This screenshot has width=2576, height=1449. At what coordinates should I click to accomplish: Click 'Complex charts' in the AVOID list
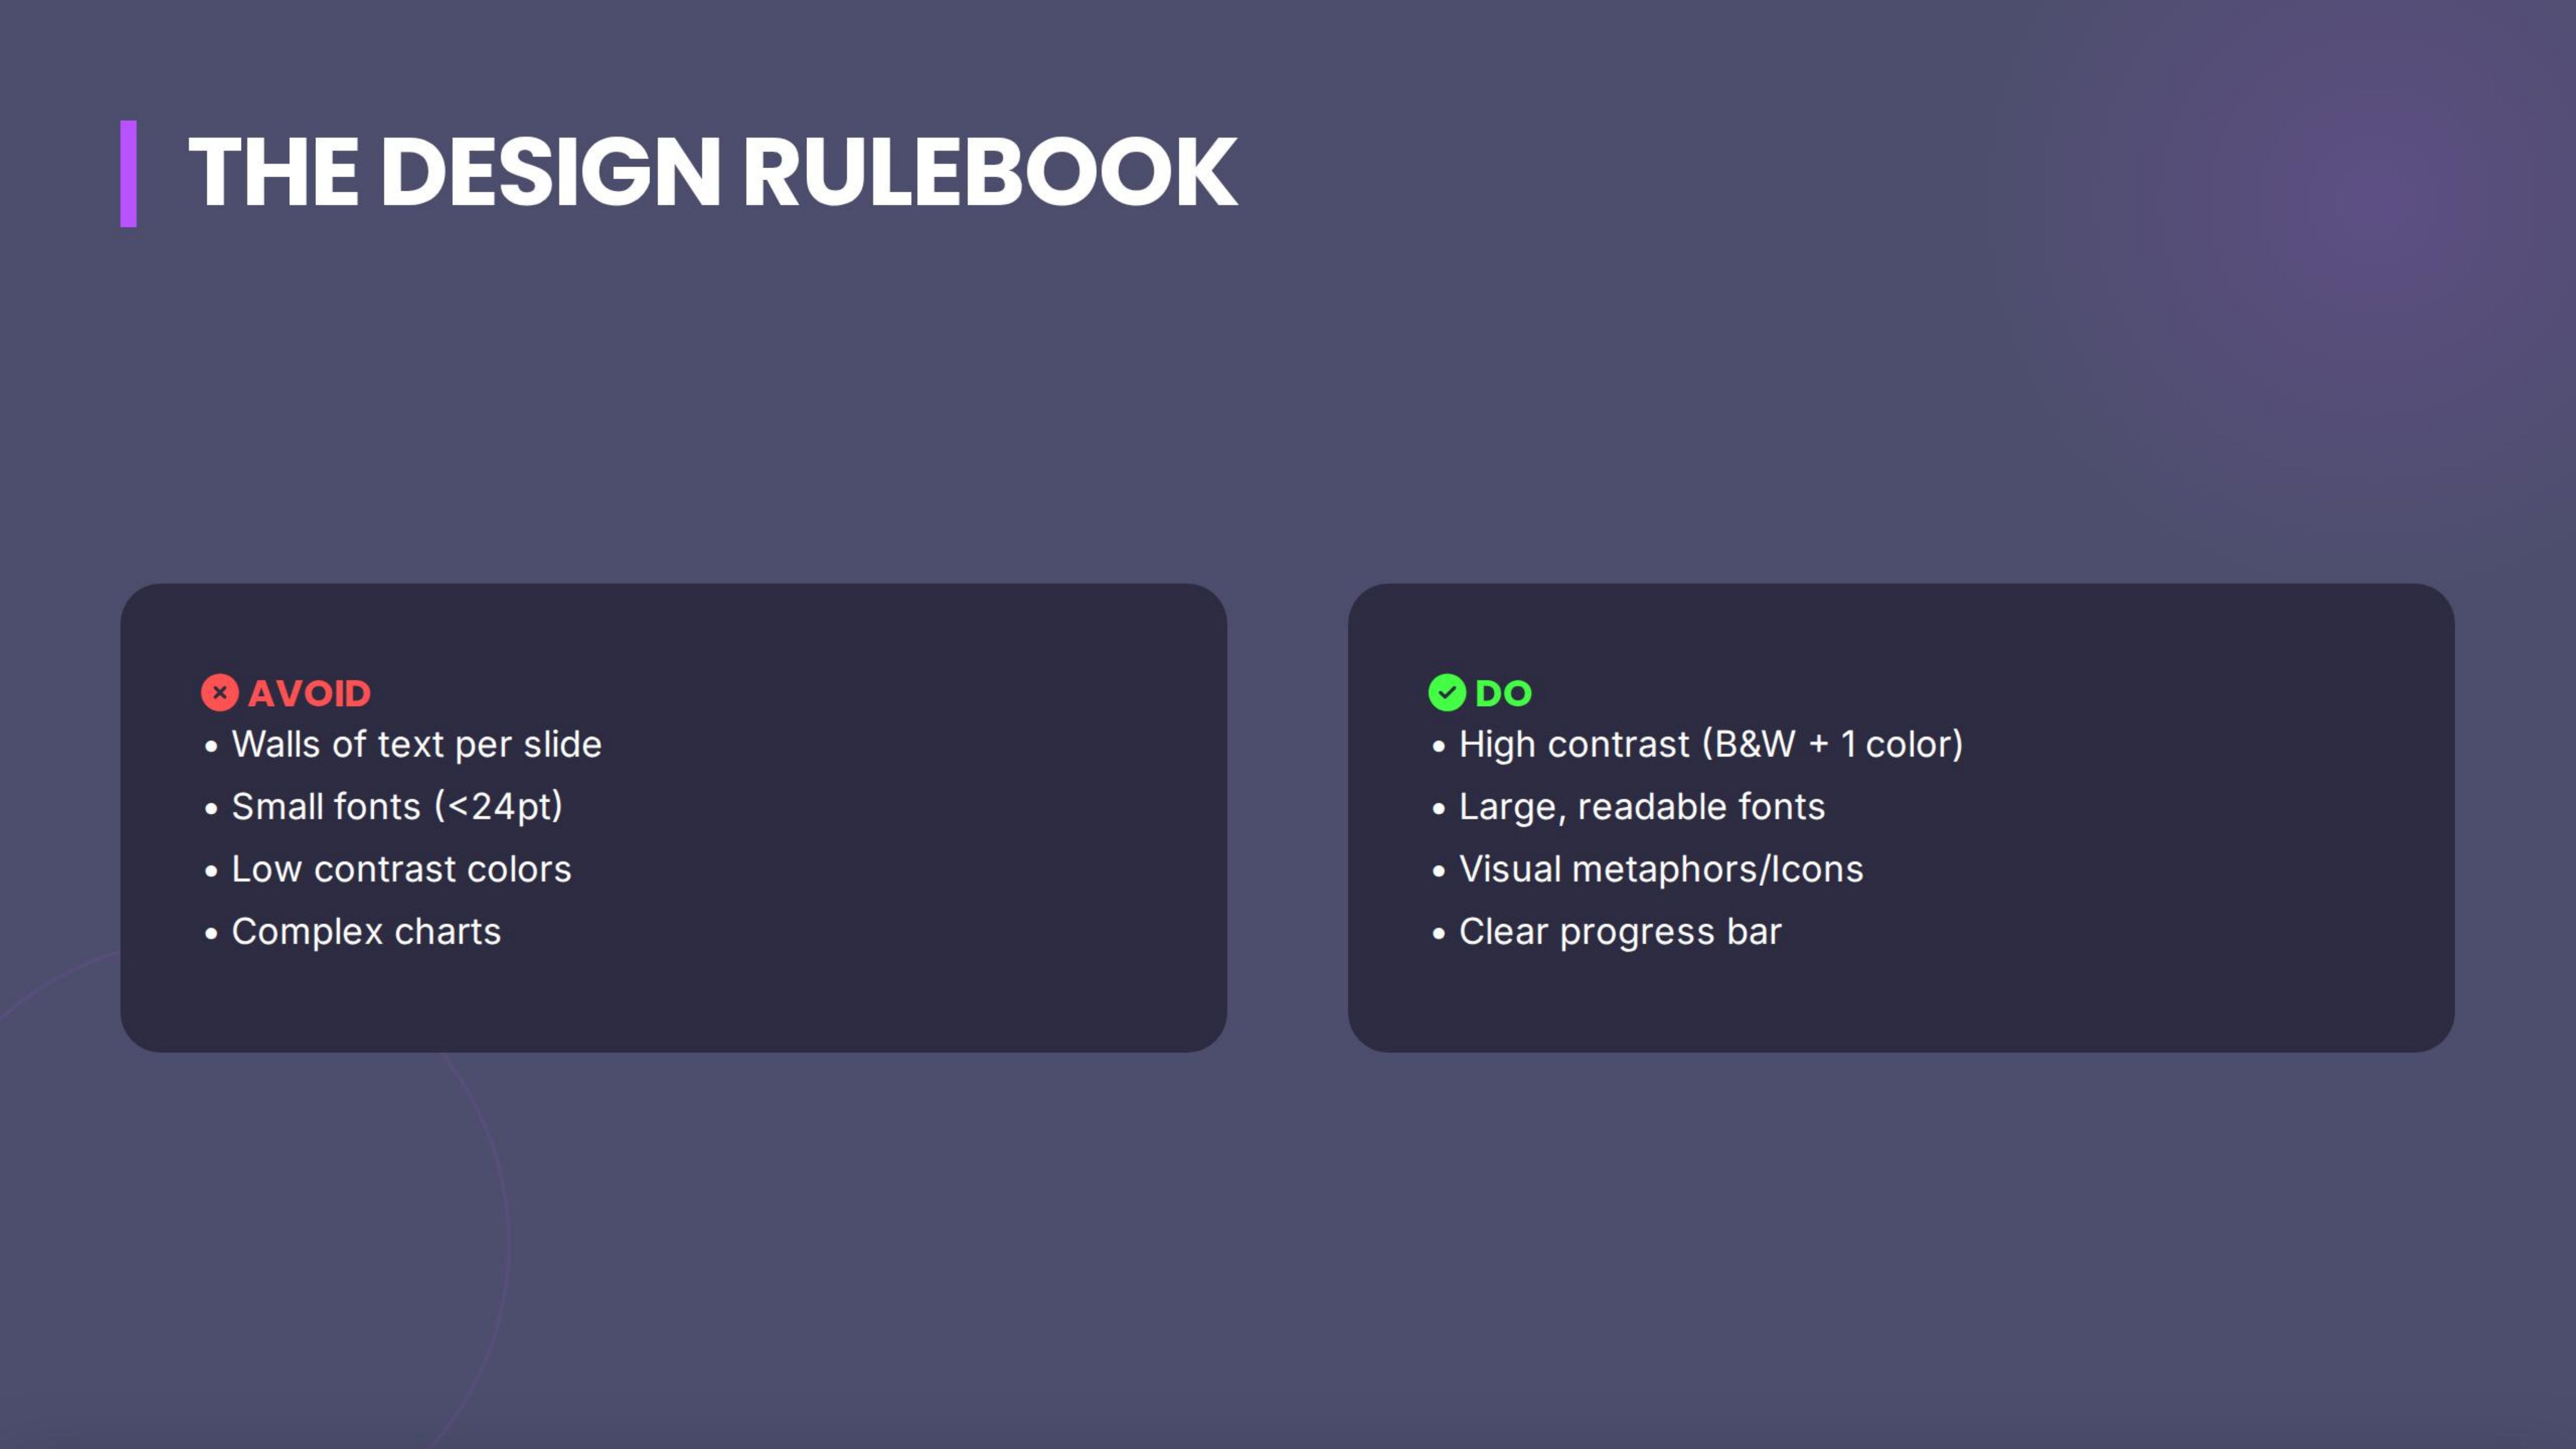[366, 933]
